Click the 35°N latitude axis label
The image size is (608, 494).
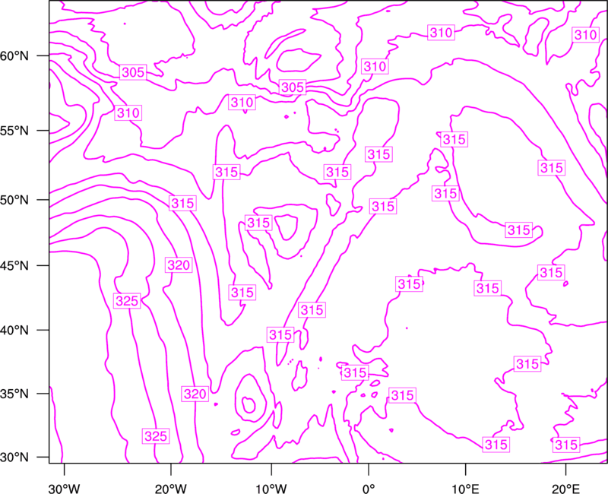coord(14,394)
